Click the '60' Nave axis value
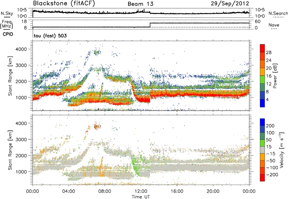Viewport: 288px width, 199px height. 257,22
